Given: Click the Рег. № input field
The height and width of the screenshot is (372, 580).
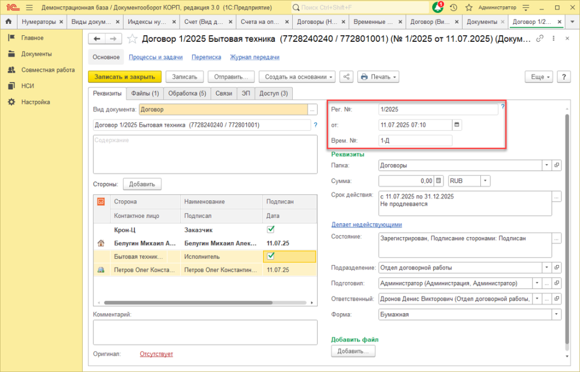Looking at the screenshot, I should [438, 109].
